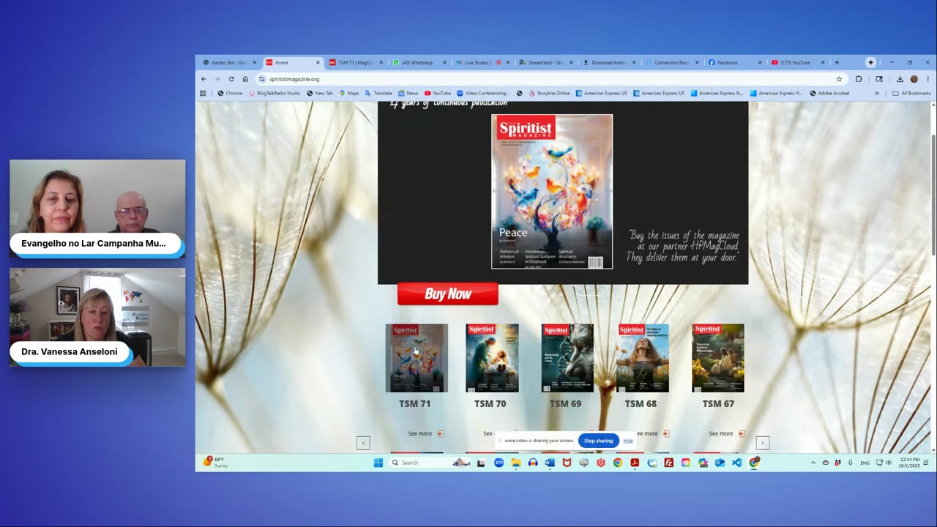Open See more under TSM 71
The image size is (937, 527).
click(x=425, y=433)
